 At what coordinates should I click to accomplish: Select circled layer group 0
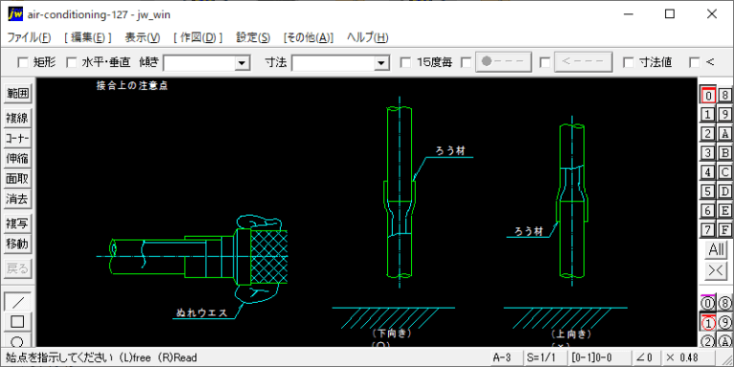point(708,303)
